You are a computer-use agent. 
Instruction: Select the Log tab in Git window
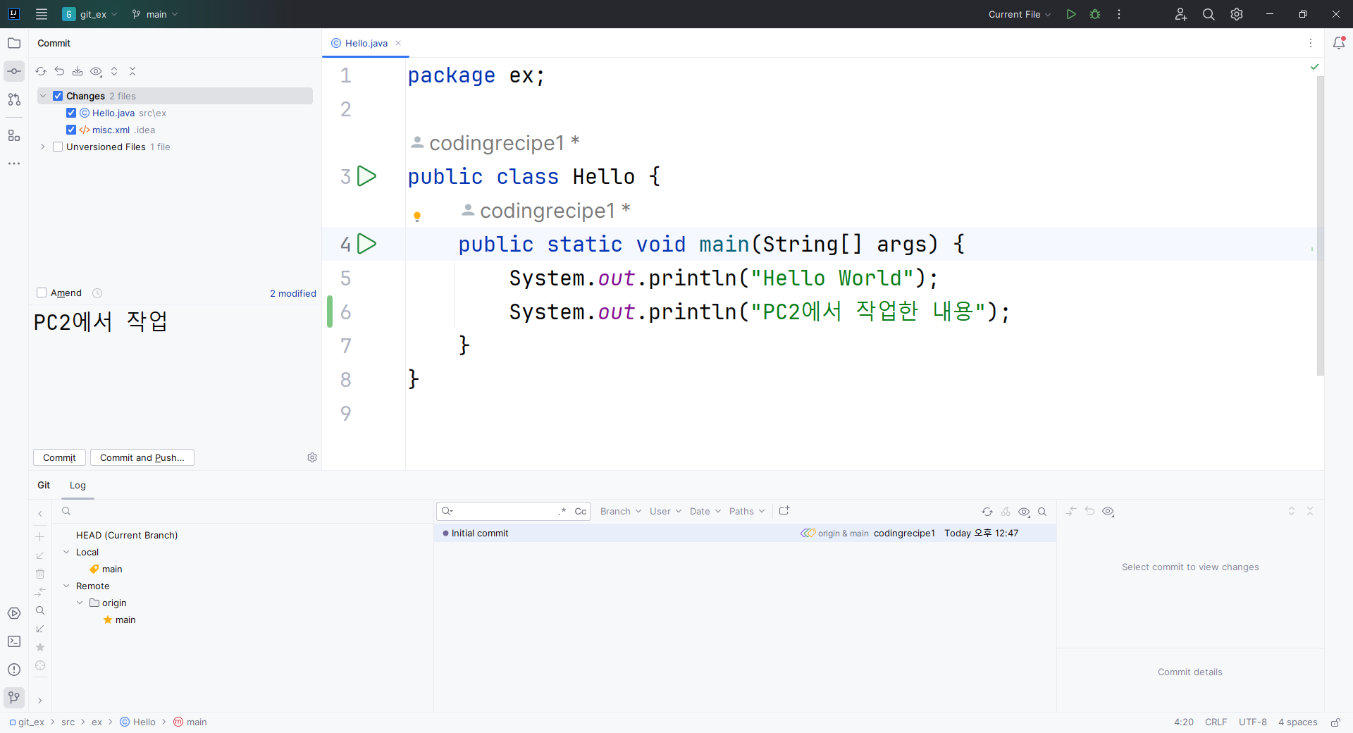coord(78,485)
